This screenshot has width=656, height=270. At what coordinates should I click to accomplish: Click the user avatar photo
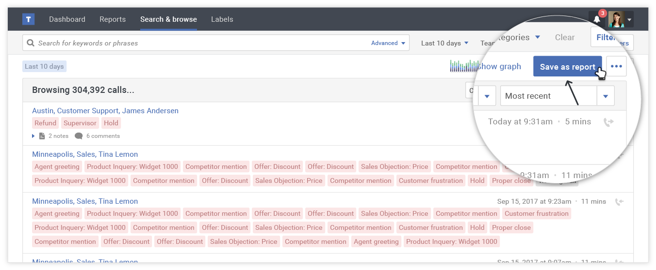pos(616,19)
